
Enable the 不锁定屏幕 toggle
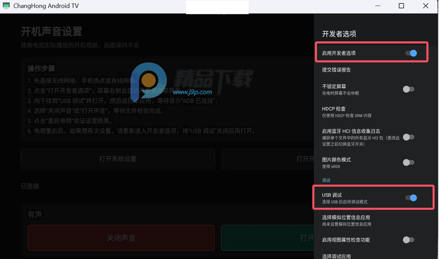[408, 89]
